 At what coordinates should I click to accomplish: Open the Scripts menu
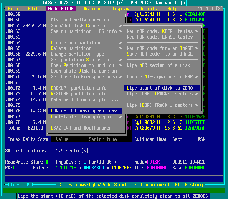148,9
